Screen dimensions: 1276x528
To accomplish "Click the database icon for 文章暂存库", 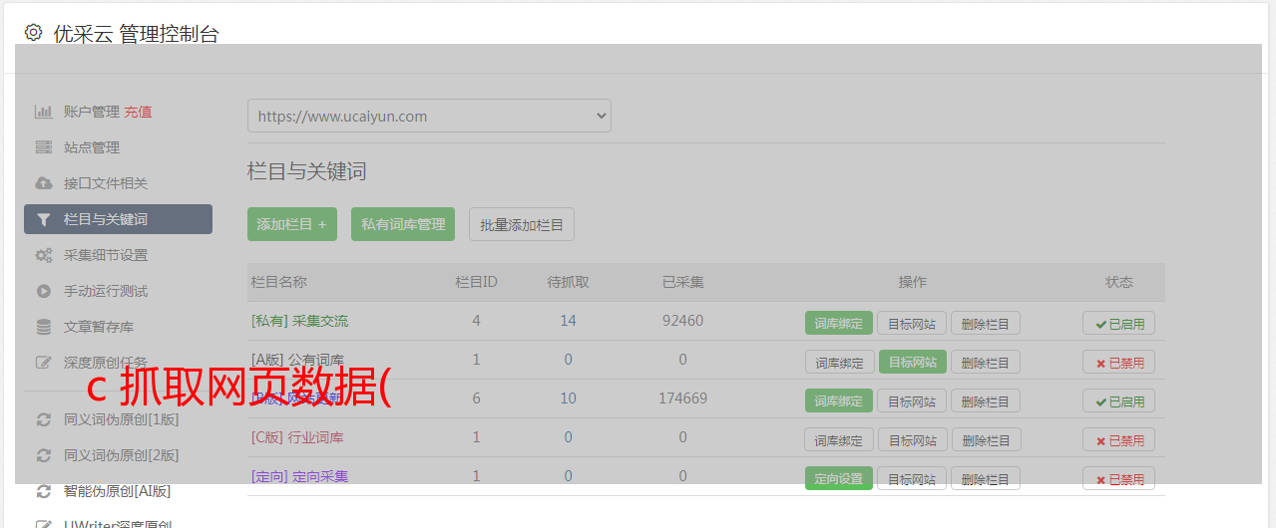I will (43, 327).
